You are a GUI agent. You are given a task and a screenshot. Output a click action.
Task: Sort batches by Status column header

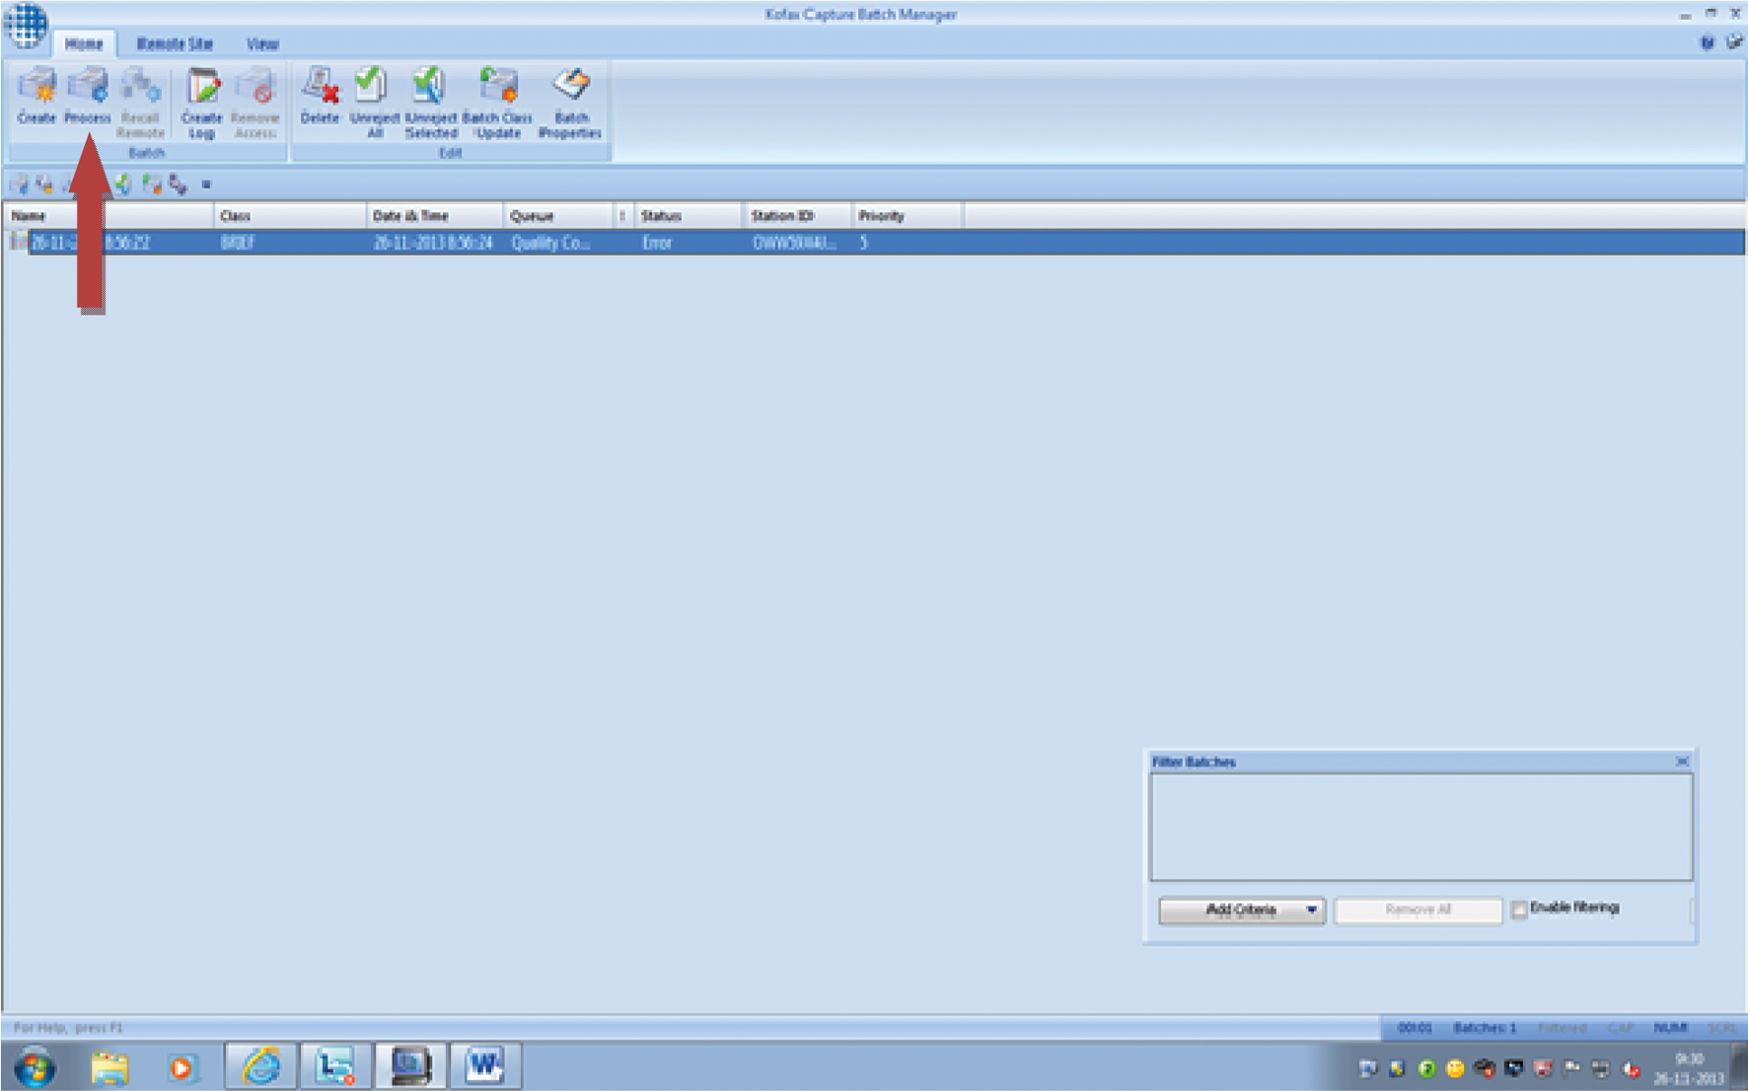[x=661, y=216]
